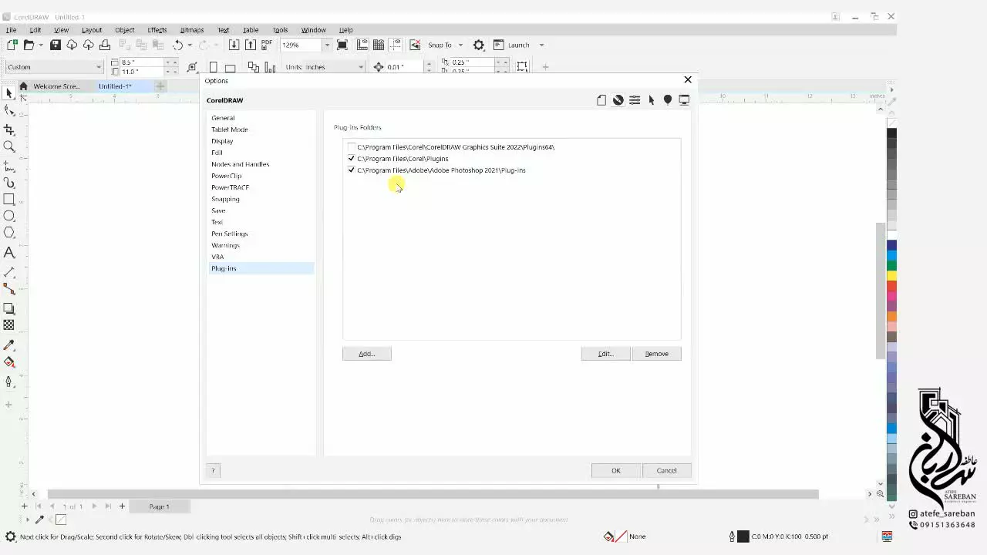Pick the yellow swatch in the color palette
987x555 pixels.
[x=891, y=275]
